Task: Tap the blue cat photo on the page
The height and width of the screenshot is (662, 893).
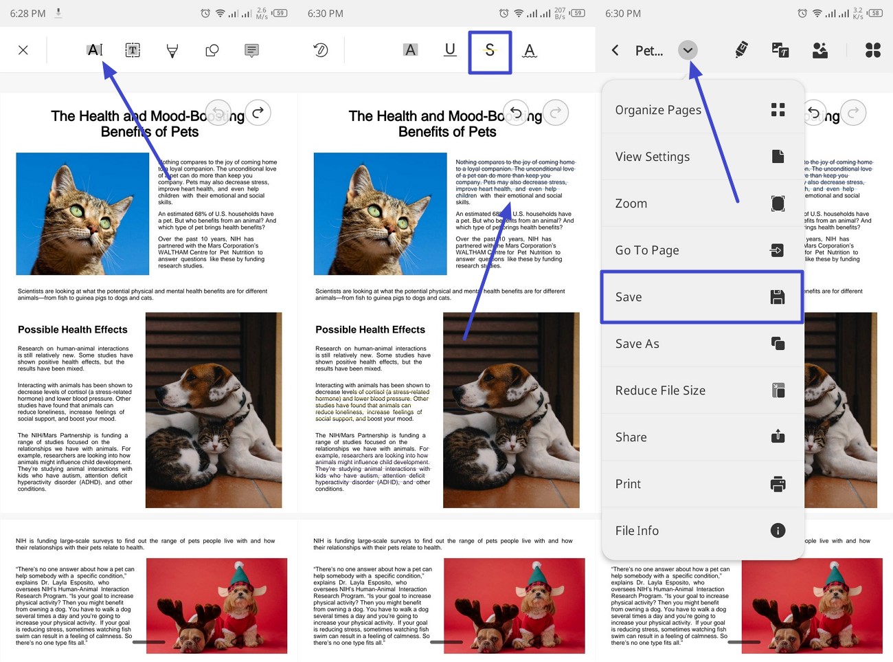Action: (82, 213)
